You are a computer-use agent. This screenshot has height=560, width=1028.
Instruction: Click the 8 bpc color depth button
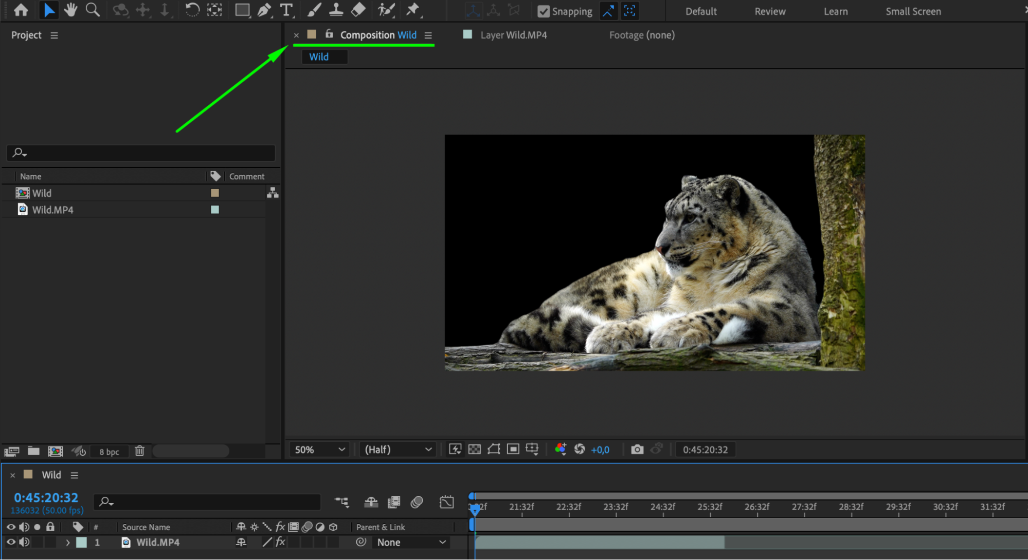[x=109, y=452]
